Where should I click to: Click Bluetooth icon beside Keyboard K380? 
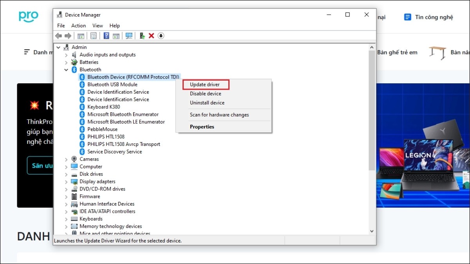click(x=82, y=107)
